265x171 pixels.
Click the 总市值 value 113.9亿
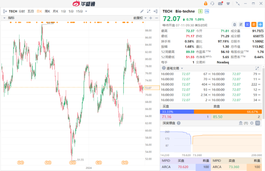(258, 47)
